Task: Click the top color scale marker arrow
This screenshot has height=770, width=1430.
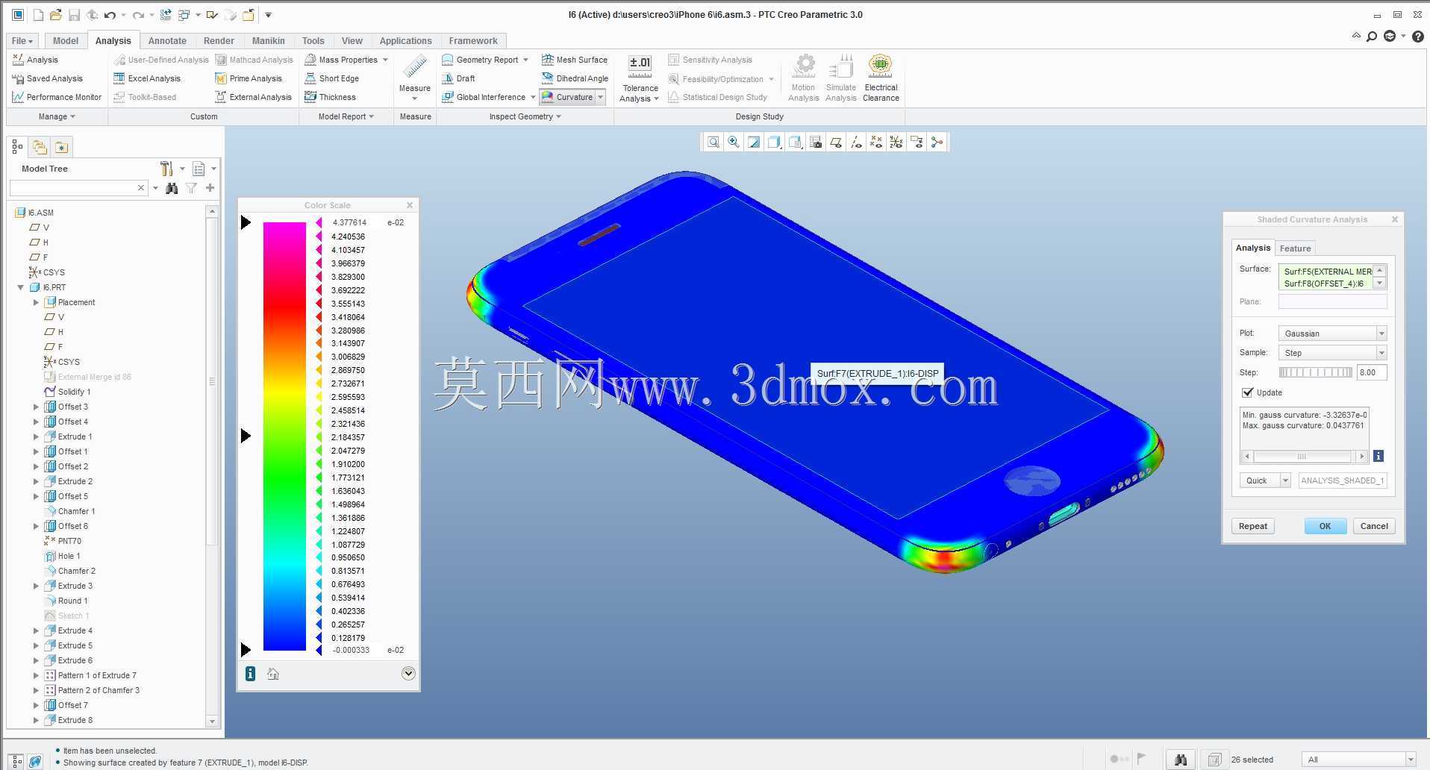Action: pos(246,222)
